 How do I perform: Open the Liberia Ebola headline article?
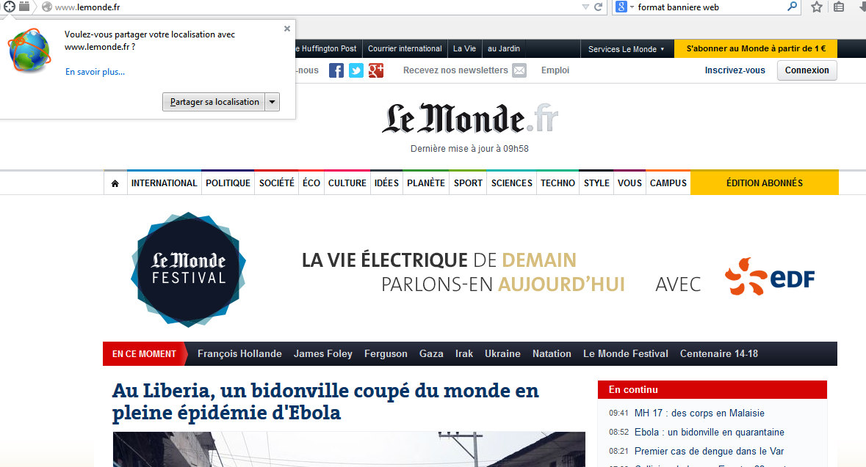click(x=325, y=402)
